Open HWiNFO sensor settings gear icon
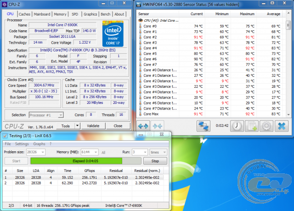This screenshot has height=211, width=294. [266, 126]
